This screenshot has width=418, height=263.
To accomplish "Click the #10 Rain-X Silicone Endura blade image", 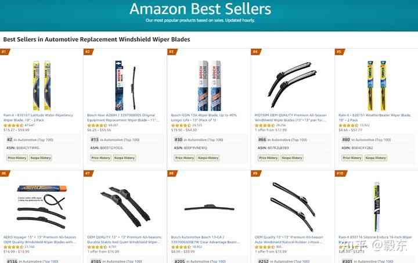I will tap(376, 207).
